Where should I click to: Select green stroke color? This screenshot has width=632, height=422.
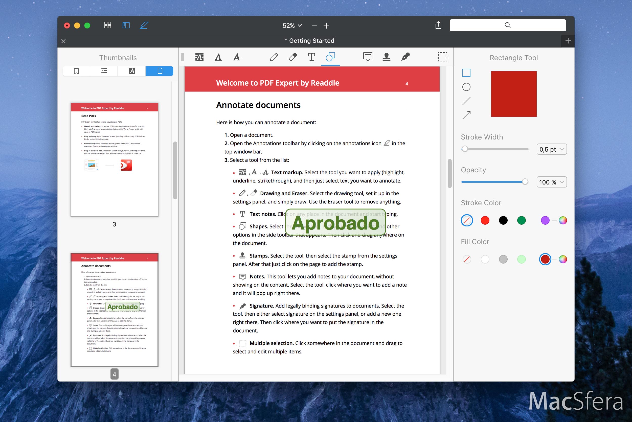pyautogui.click(x=521, y=220)
